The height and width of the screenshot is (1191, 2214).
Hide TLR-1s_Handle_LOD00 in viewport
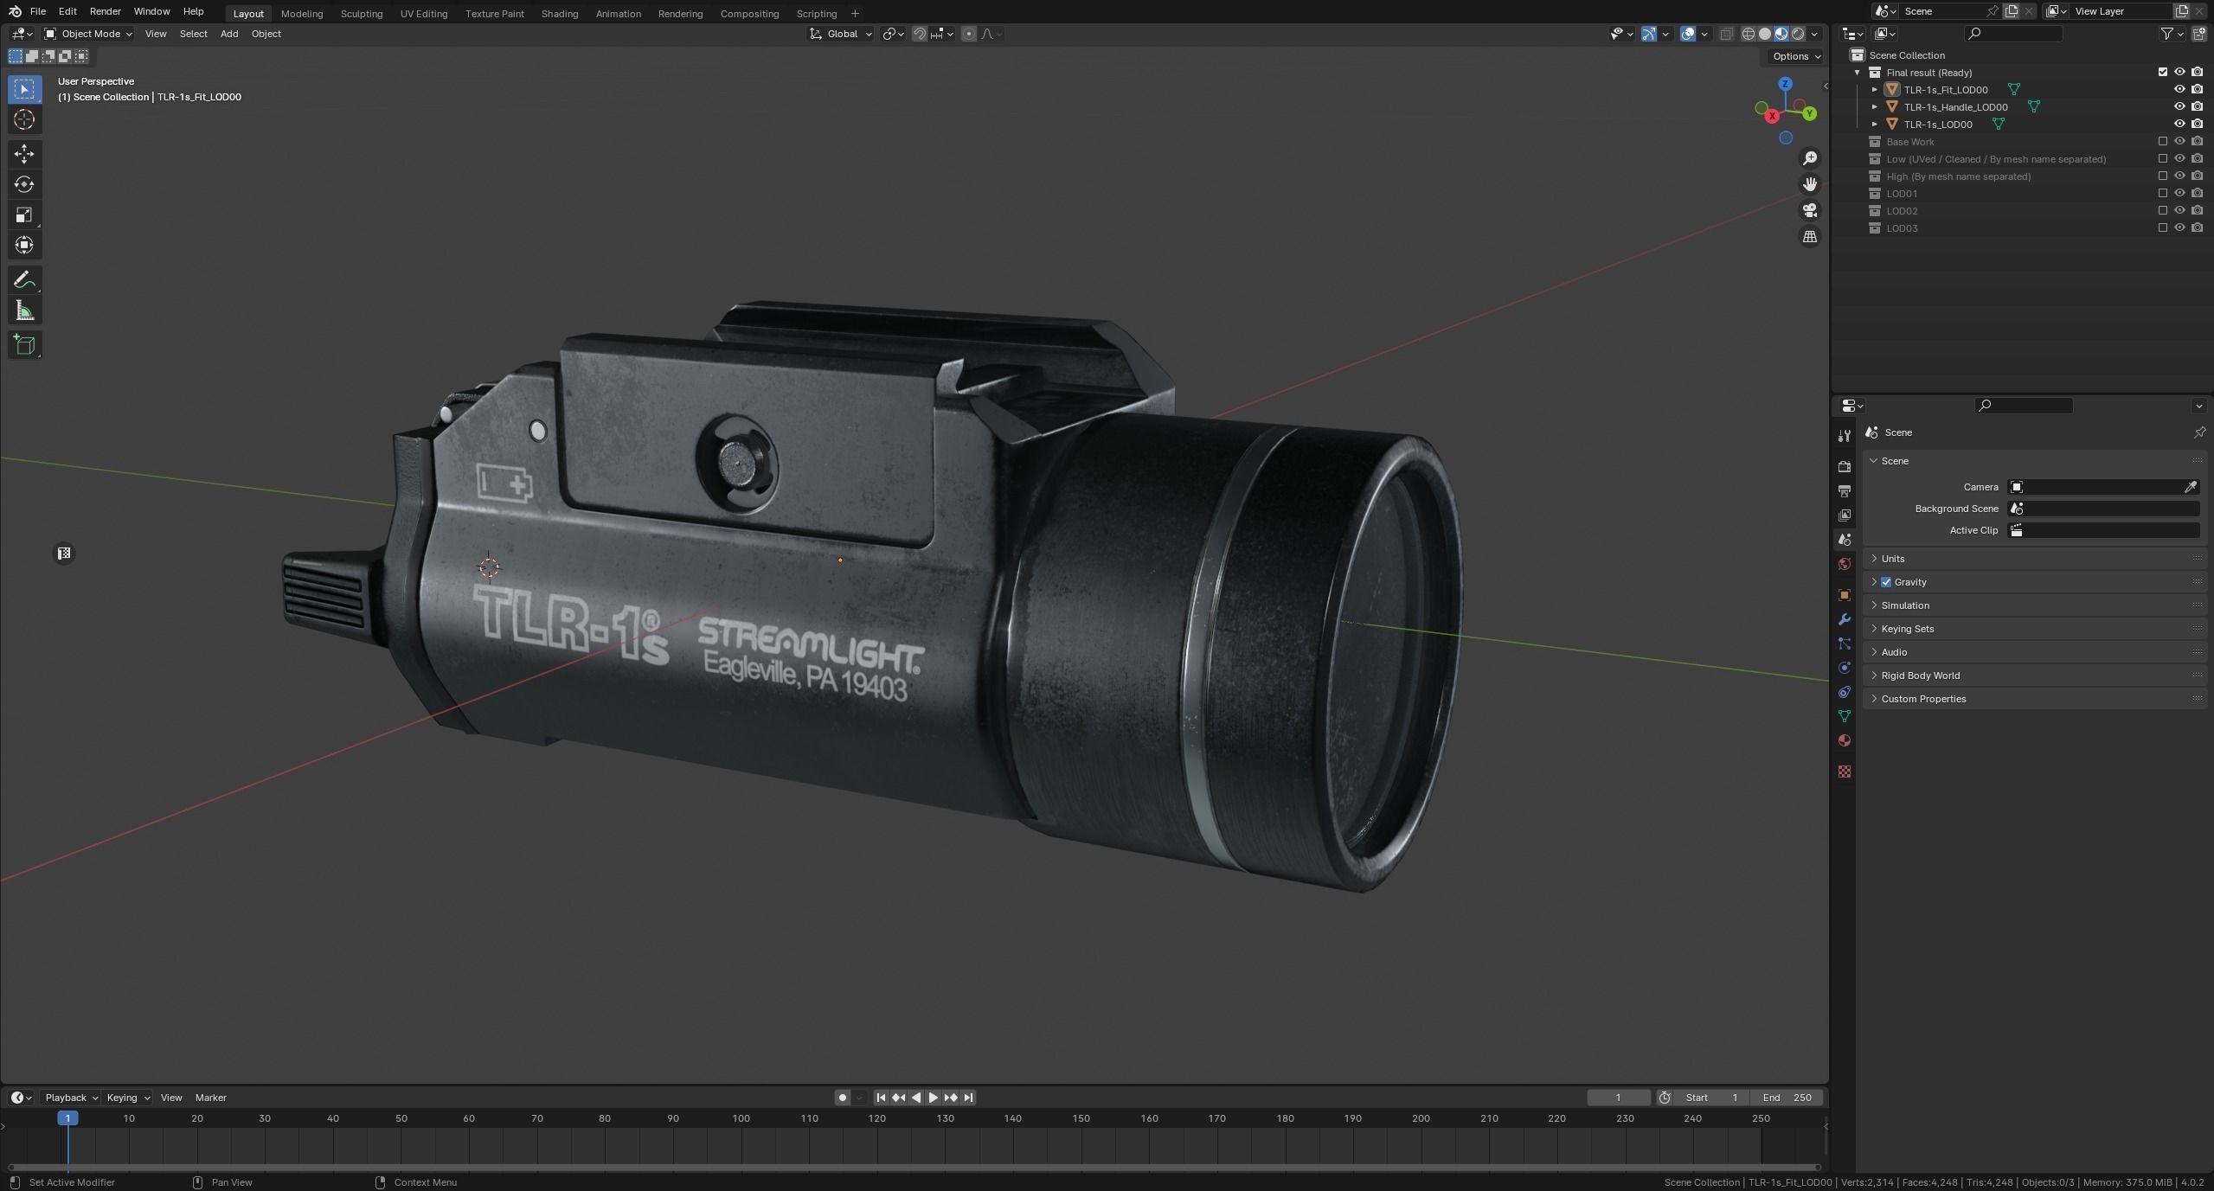(x=2179, y=106)
